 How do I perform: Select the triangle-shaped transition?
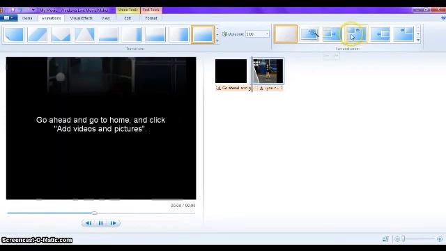point(85,34)
